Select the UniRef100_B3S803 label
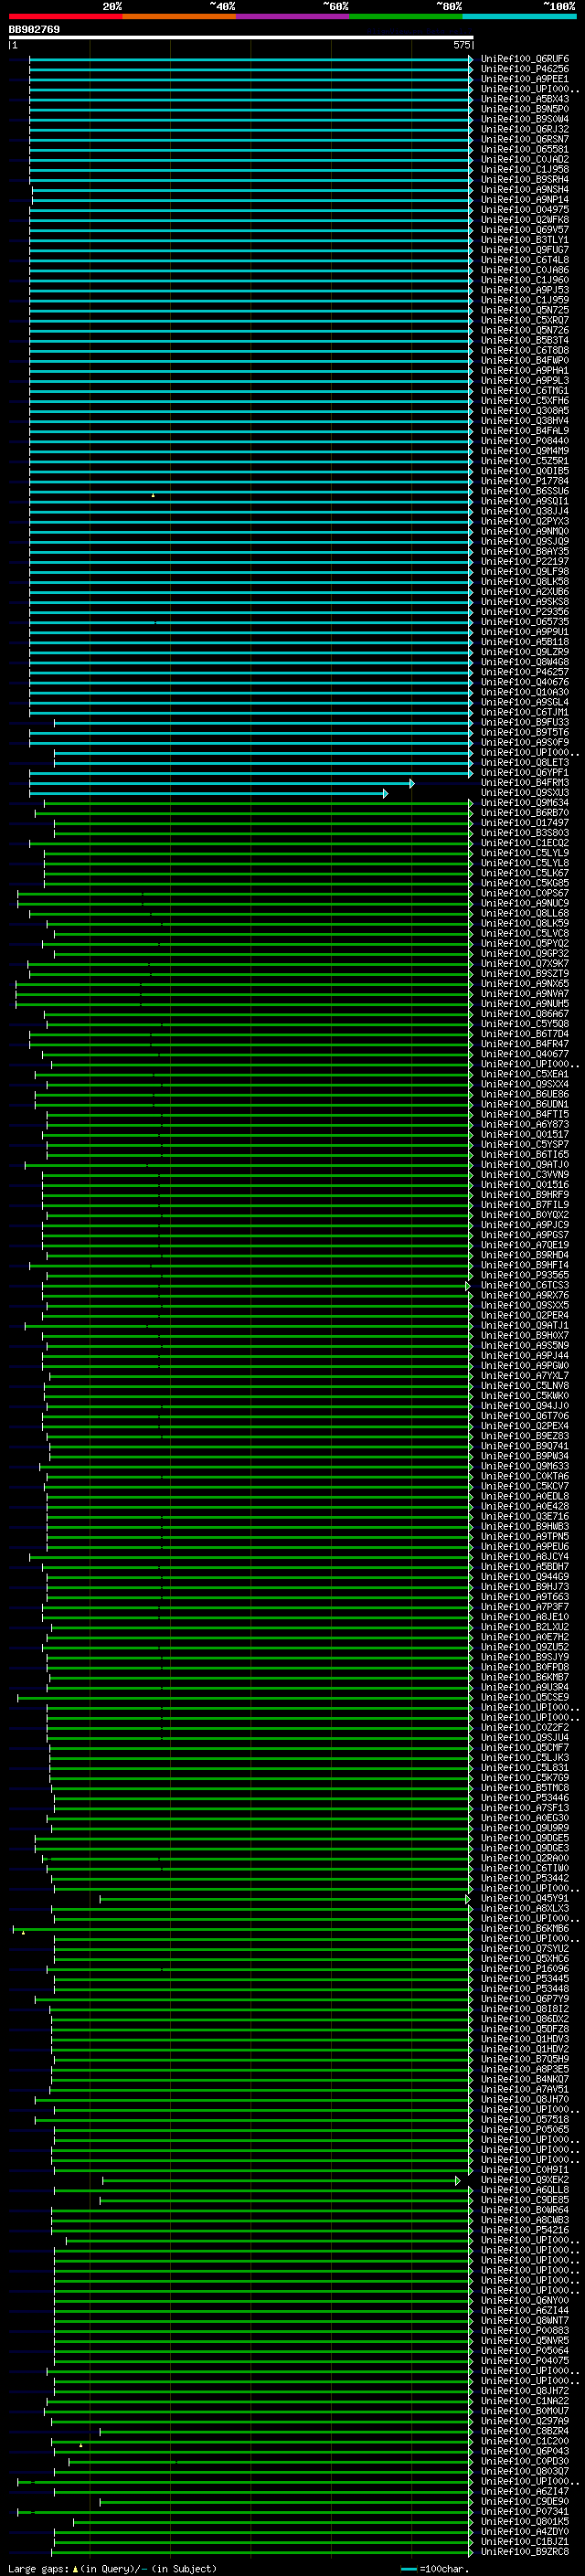Image resolution: width=585 pixels, height=2576 pixels. (x=525, y=832)
